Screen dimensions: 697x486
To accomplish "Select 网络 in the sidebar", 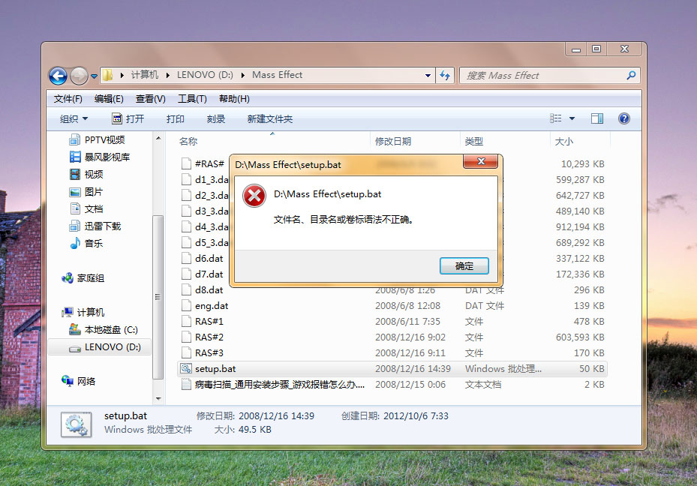I will click(x=79, y=381).
